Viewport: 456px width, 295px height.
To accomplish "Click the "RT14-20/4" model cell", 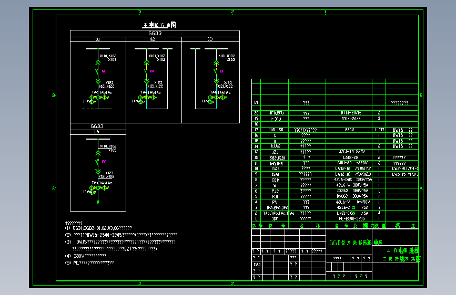I will pos(351,119).
